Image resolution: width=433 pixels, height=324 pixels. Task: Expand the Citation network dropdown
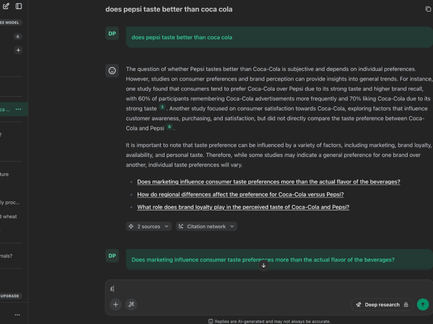pyautogui.click(x=206, y=227)
